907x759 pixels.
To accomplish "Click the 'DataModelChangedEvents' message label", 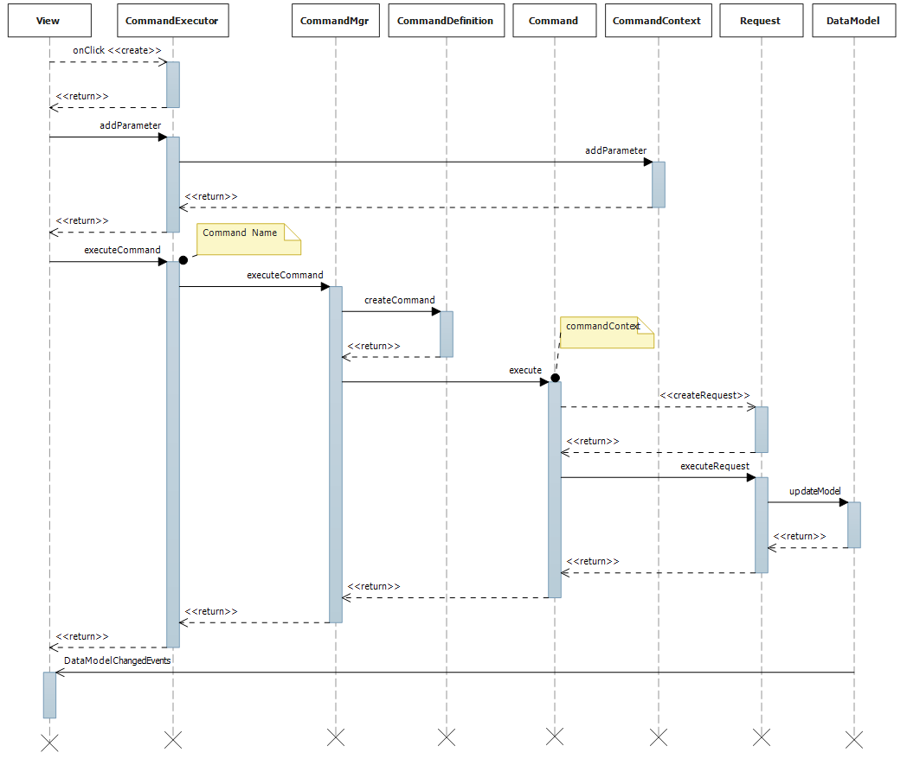I will (x=118, y=660).
